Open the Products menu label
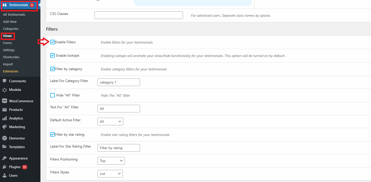 point(16,110)
